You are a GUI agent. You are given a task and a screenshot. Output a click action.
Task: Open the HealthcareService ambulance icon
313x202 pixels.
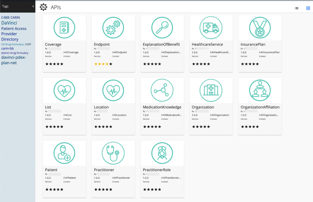click(211, 28)
